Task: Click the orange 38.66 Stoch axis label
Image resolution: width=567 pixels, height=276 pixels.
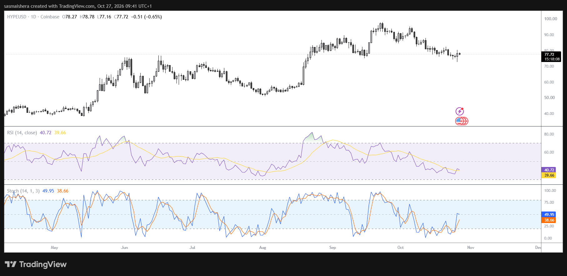Action: click(549, 220)
